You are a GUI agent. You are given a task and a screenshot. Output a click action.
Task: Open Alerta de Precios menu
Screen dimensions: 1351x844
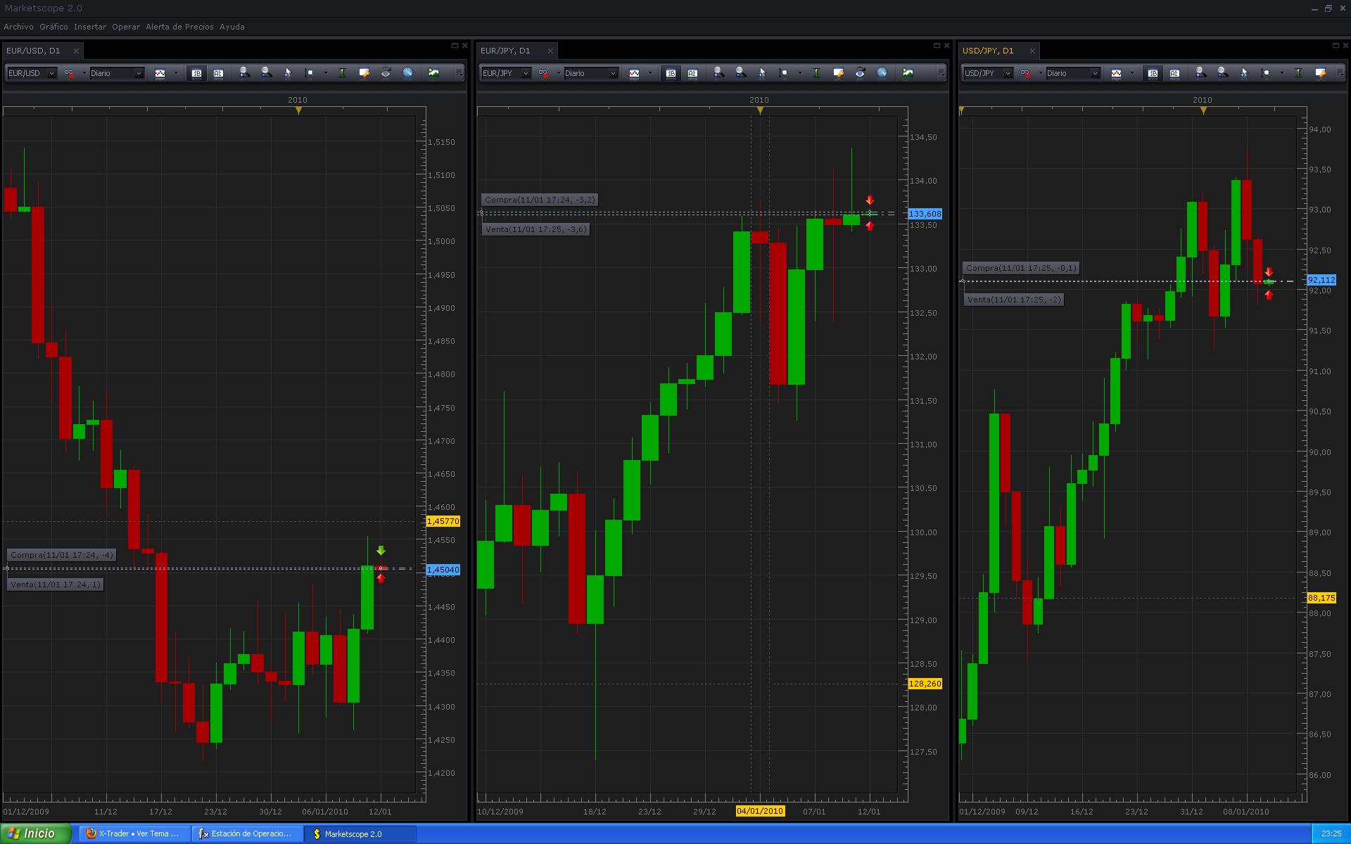click(x=179, y=27)
